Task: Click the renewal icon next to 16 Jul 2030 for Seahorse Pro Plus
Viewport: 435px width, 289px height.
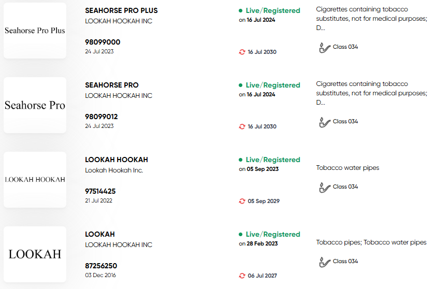Action: [x=242, y=52]
